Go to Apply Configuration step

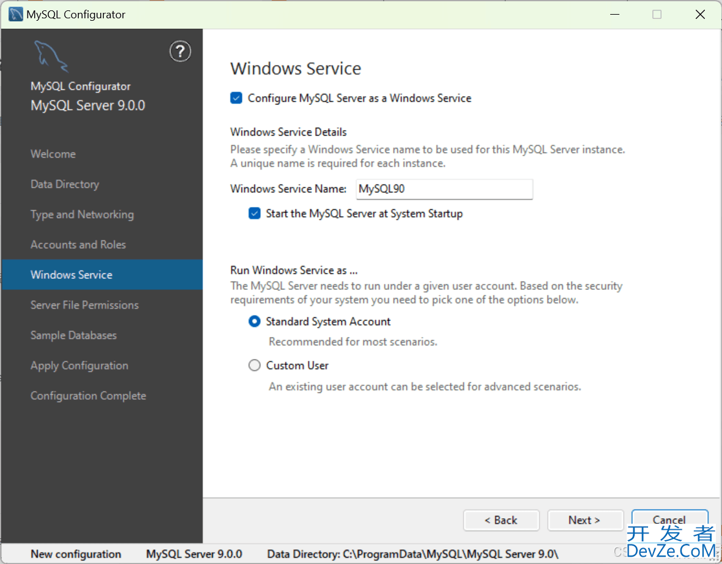pos(79,366)
